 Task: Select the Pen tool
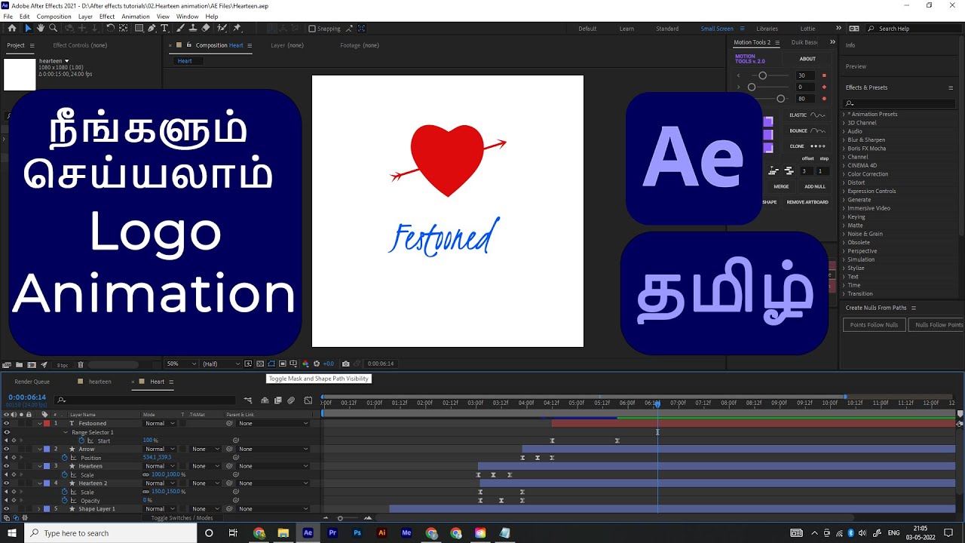pyautogui.click(x=152, y=28)
